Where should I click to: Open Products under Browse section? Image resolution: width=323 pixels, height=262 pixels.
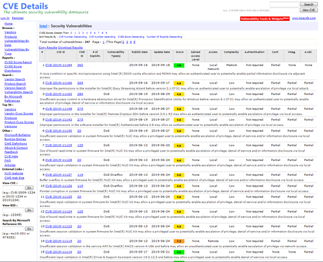coord(11,36)
